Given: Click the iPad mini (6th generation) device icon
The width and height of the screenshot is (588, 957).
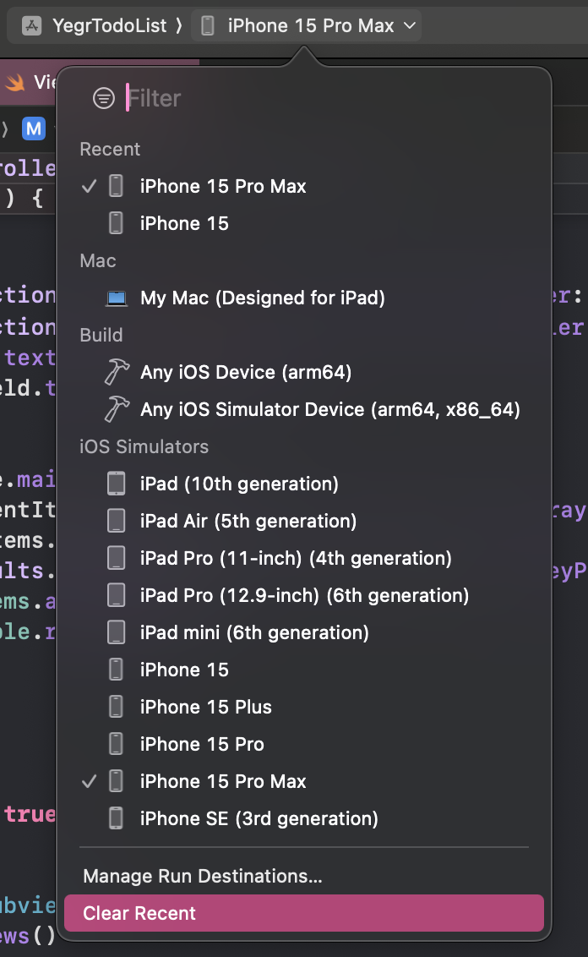Looking at the screenshot, I should click(x=116, y=632).
